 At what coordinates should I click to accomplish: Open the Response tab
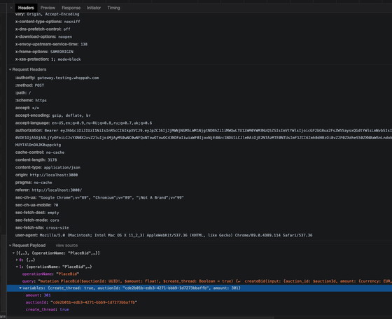tap(71, 8)
